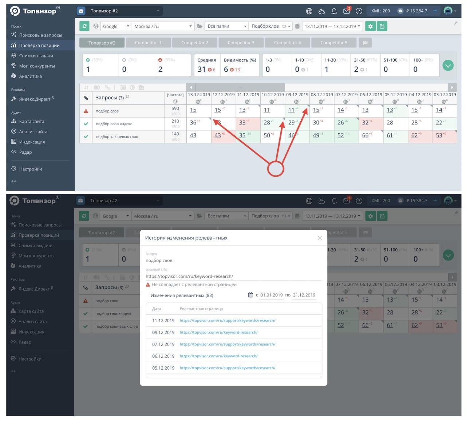Click position 43 in the 13.12.2019 column
The image size is (466, 421).
point(193,135)
